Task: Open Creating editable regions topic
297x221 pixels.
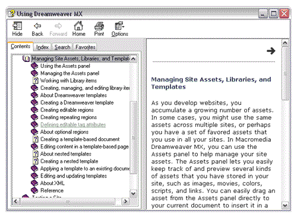Action: pos(67,110)
